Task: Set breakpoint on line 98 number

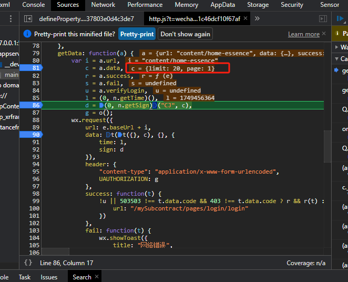Action: [x=36, y=194]
